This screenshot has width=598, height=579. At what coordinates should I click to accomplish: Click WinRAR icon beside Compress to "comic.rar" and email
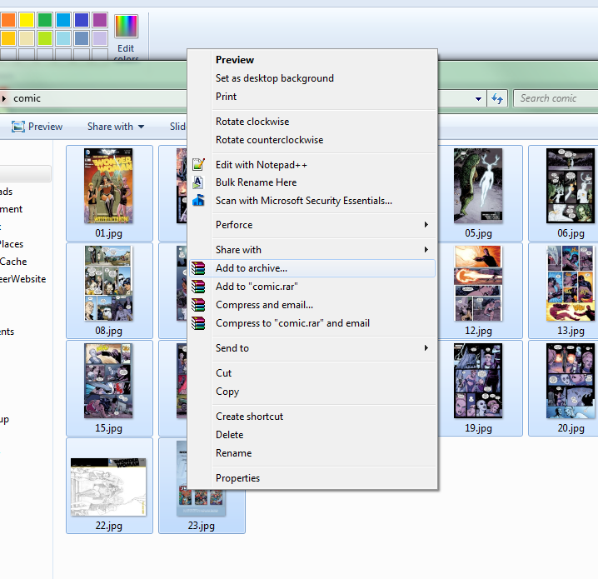point(198,323)
